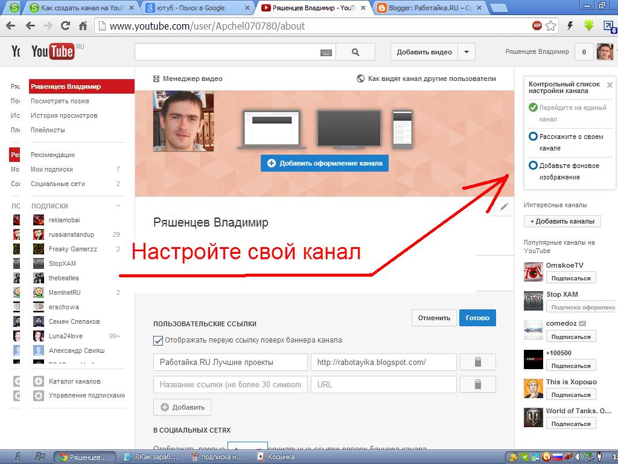Image resolution: width=618 pixels, height=464 pixels.
Task: Click the magnifier search button
Action: click(355, 52)
